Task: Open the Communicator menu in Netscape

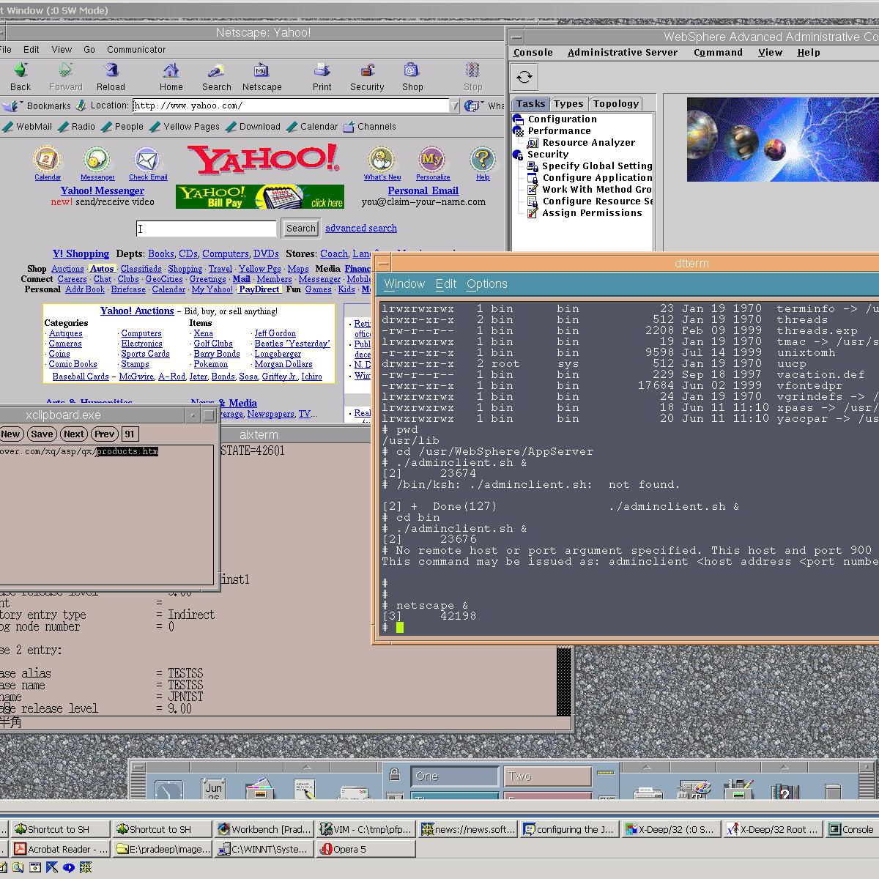Action: tap(136, 50)
